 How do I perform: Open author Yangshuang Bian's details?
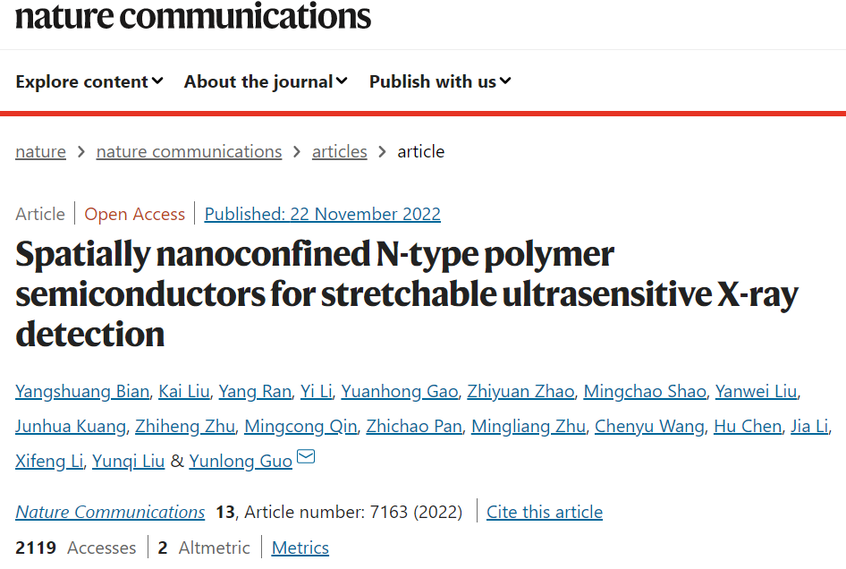(x=82, y=391)
